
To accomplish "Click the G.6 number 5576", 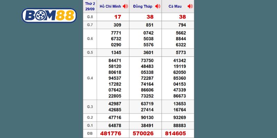I will coord(149,45).
